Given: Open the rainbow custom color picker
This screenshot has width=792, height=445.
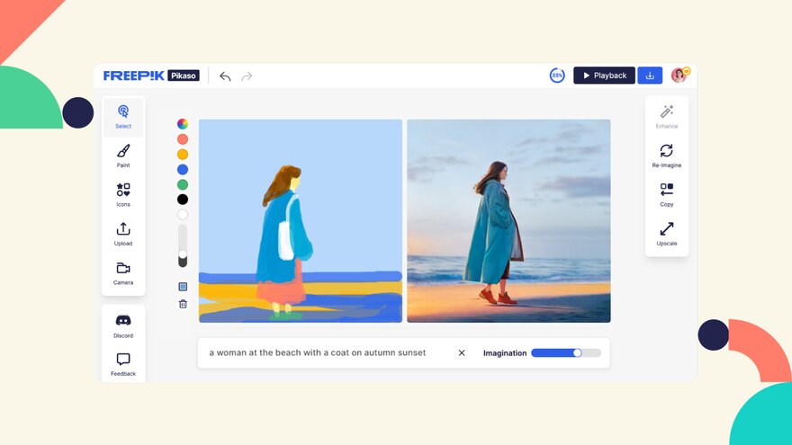Looking at the screenshot, I should pyautogui.click(x=183, y=124).
